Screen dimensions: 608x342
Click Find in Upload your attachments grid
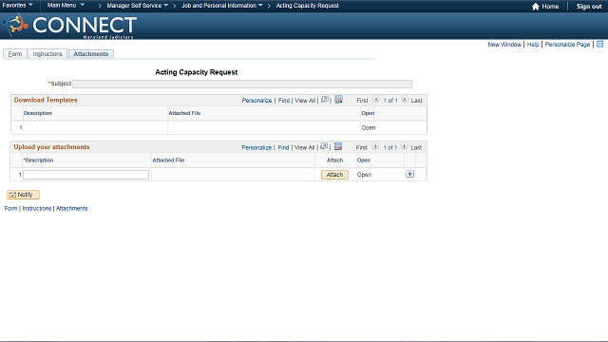[x=283, y=148]
